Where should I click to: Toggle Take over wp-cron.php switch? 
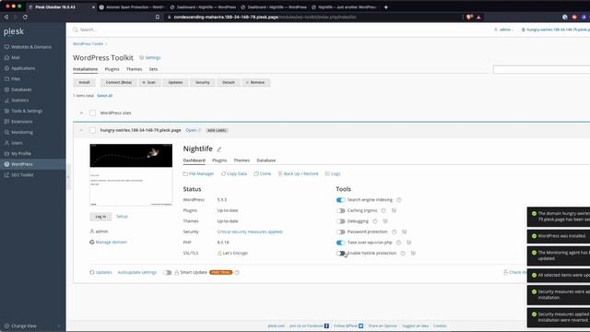tap(340, 243)
